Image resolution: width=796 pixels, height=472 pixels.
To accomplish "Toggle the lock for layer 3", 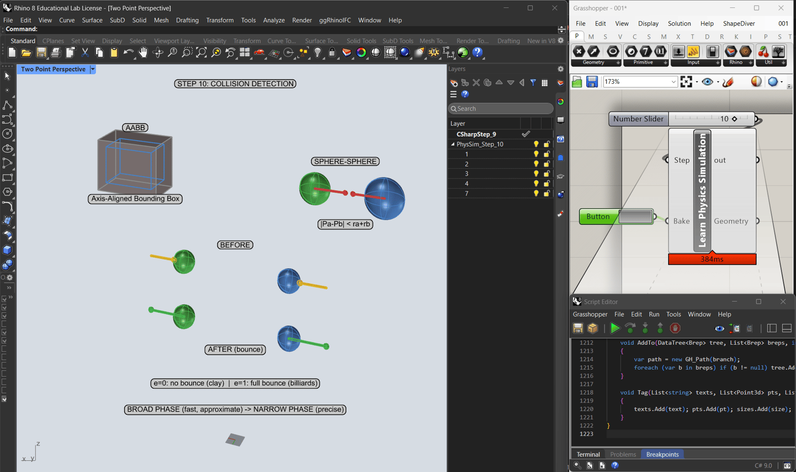I will pos(547,174).
